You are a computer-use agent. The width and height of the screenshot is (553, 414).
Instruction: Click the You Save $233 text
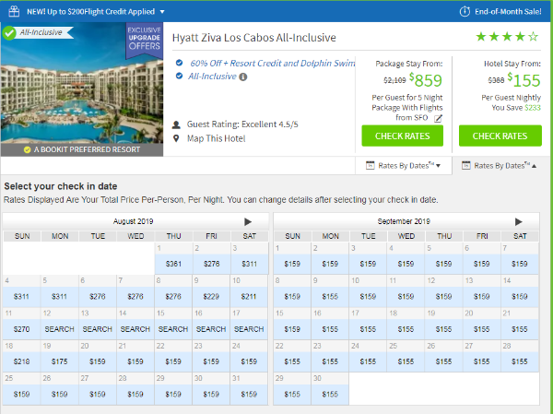click(x=516, y=108)
